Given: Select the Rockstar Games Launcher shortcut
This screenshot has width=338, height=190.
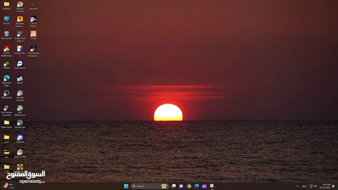Looking at the screenshot, I should click(x=20, y=22).
